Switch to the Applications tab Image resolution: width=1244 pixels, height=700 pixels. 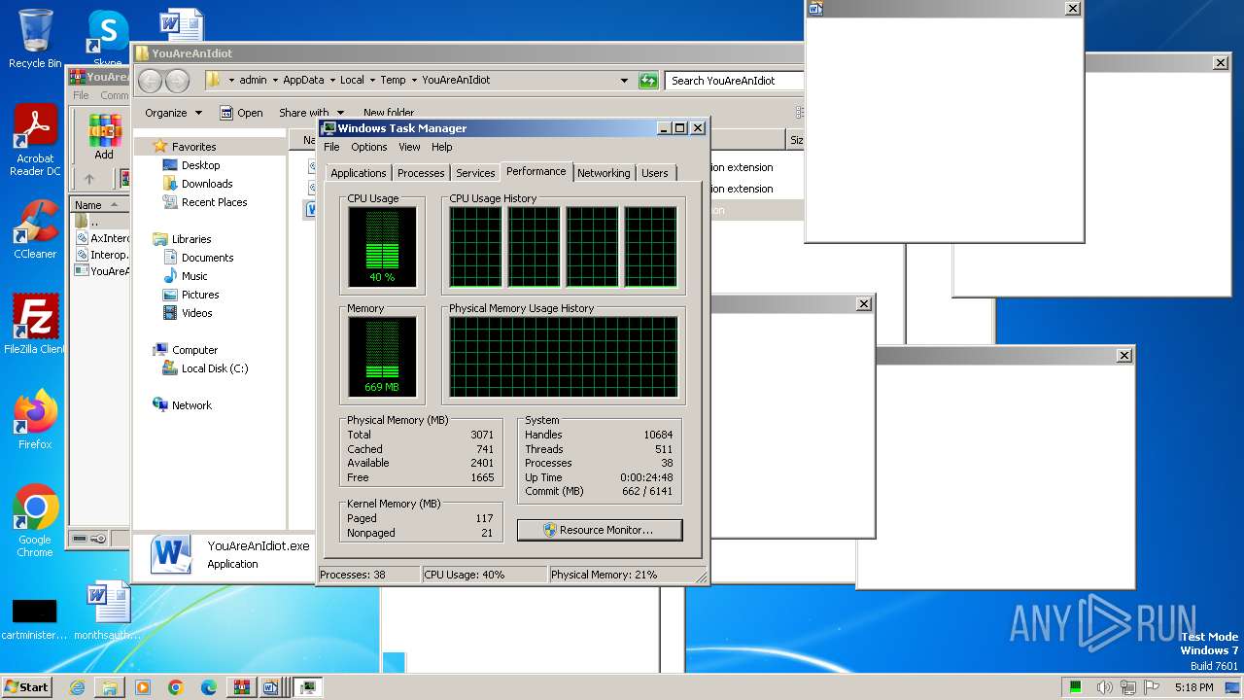point(359,173)
